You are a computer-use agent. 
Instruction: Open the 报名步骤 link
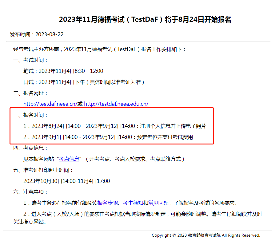(x=108, y=203)
